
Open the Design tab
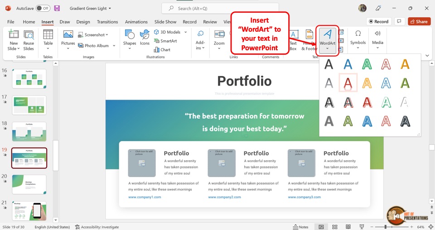[83, 22]
